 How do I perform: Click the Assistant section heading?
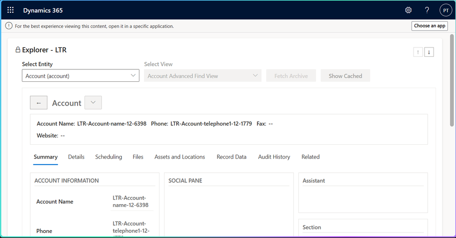tap(313, 180)
